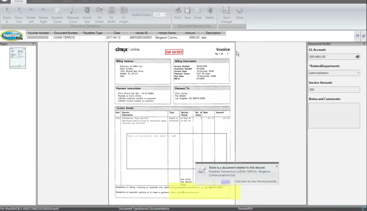
Task: Select the BERGERON0001 vendor ID cell
Action: [141, 38]
